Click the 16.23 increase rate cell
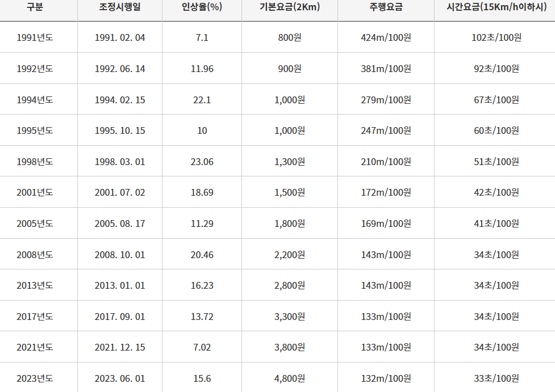Image resolution: width=555 pixels, height=392 pixels. (202, 285)
